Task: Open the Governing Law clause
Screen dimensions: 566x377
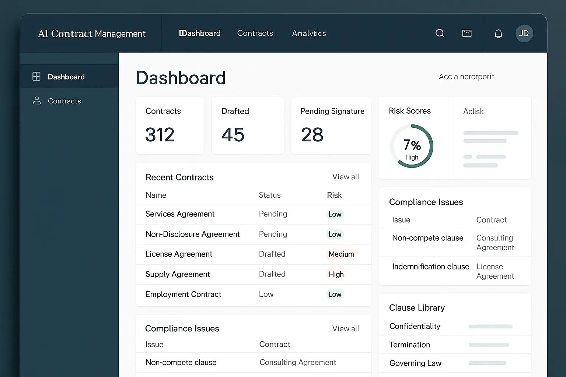Action: [415, 363]
